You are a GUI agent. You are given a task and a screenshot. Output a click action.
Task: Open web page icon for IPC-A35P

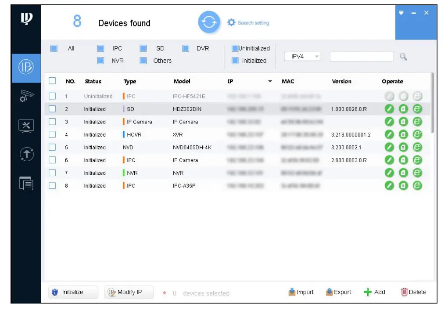click(418, 186)
